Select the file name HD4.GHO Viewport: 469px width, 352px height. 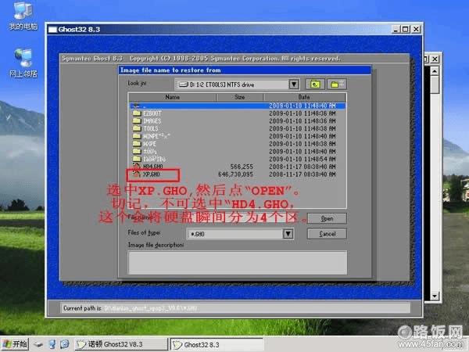(153, 167)
